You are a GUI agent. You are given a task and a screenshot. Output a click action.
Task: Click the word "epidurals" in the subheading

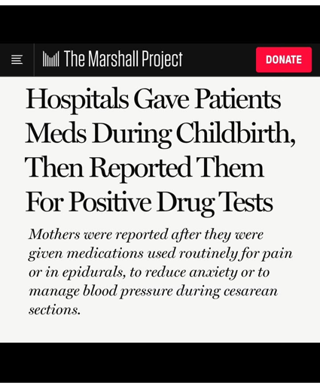click(x=93, y=273)
